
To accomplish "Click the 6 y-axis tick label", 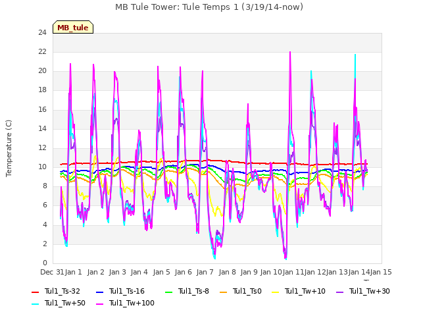I will coord(45,205).
